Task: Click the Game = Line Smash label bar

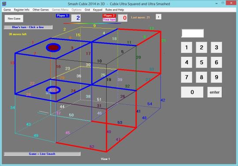Action: click(42, 154)
